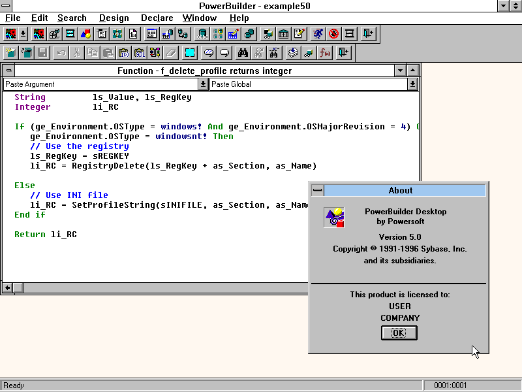Screen dimensions: 522x392
Task: Open the Function window control-menu box
Action: tap(8, 71)
